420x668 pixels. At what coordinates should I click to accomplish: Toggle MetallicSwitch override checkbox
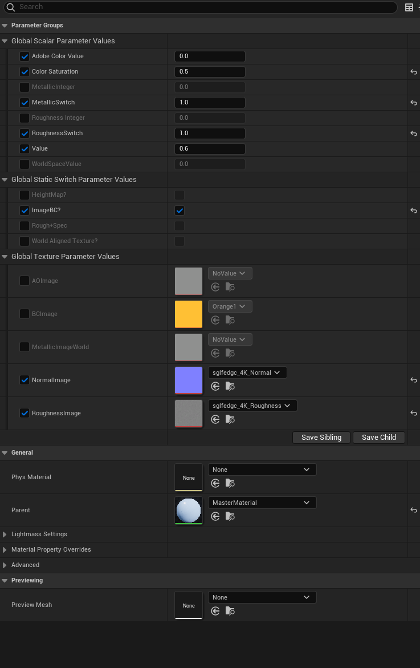point(25,102)
